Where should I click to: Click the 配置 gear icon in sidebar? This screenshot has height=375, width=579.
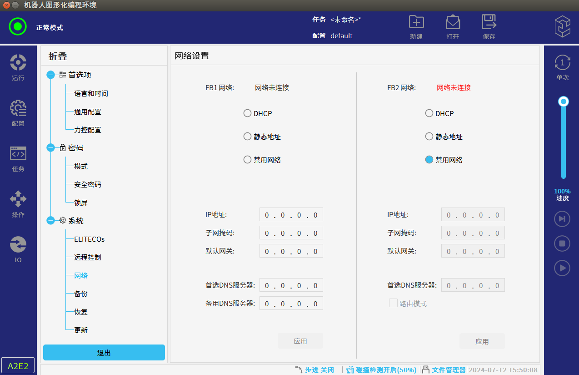pos(18,108)
